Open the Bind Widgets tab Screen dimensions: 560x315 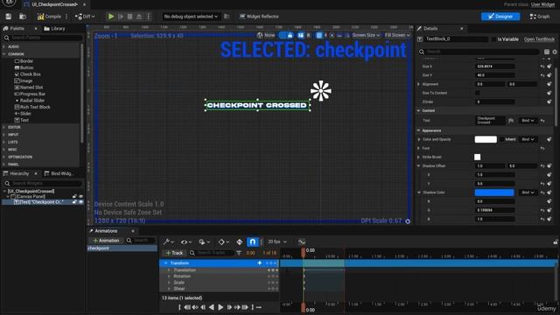pos(59,173)
